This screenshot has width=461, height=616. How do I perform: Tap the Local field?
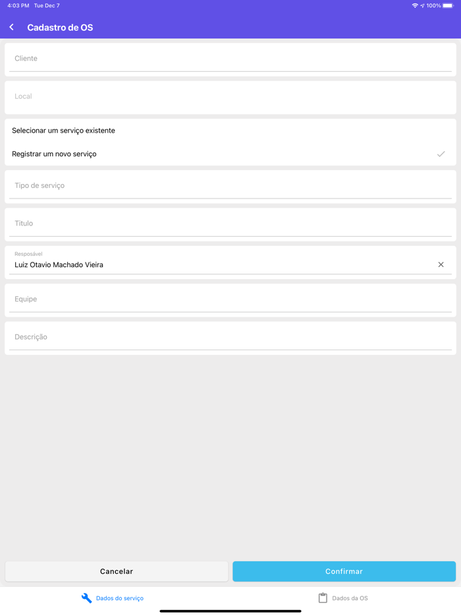230,97
